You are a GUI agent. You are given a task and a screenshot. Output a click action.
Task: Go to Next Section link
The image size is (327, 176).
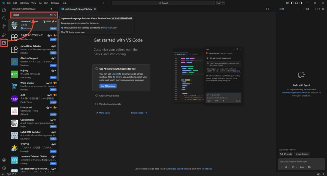tap(139, 113)
